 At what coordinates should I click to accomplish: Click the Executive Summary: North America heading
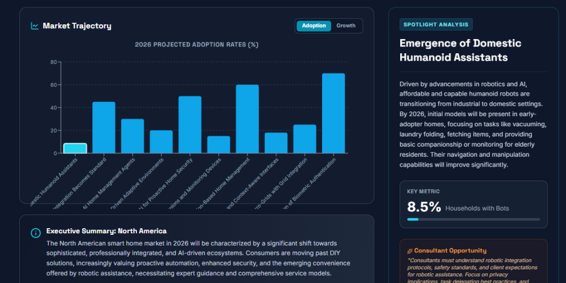(x=106, y=231)
